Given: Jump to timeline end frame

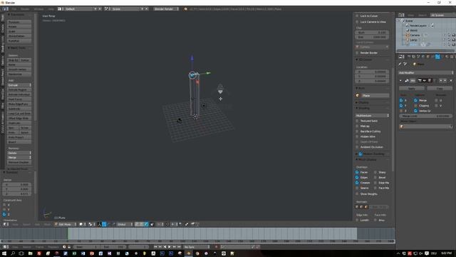Looking at the screenshot, I should [x=179, y=247].
